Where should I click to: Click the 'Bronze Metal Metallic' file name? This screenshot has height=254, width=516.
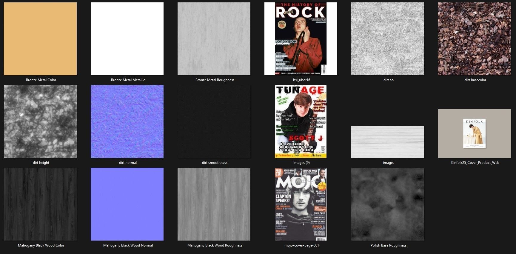128,80
